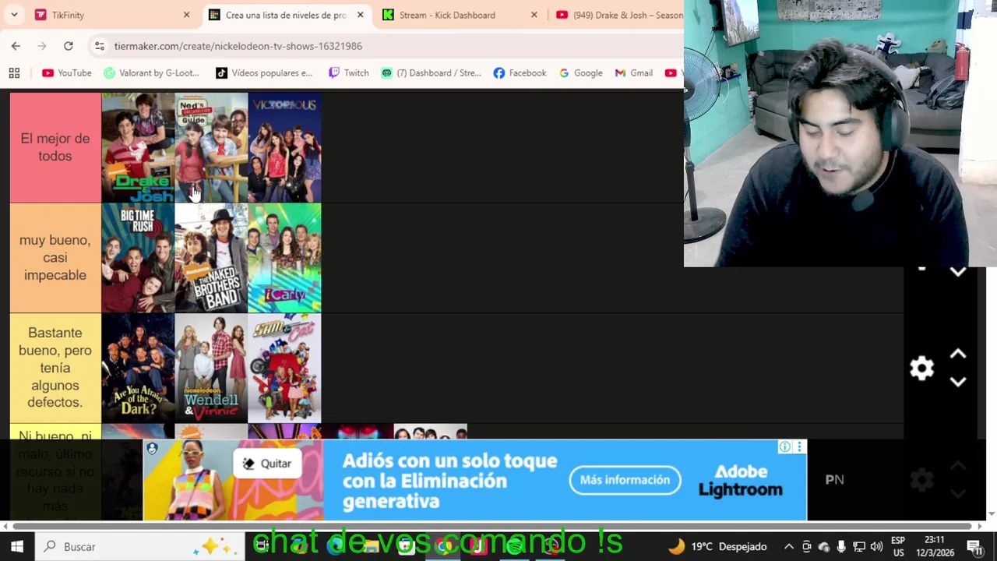Screen dimensions: 997x561
Task: Select the Are You Afraid of the Dark thumbnail
Action: (138, 368)
